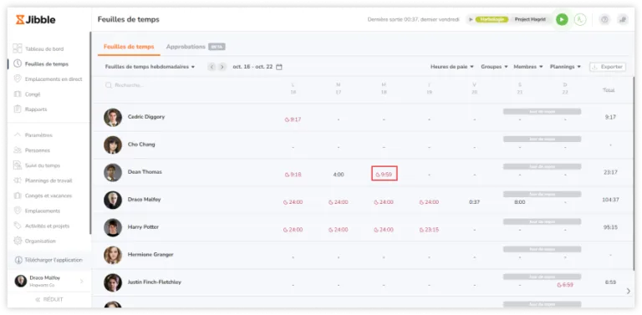Click Hermione Granger's avatar
The width and height of the screenshot is (642, 315).
(x=113, y=256)
